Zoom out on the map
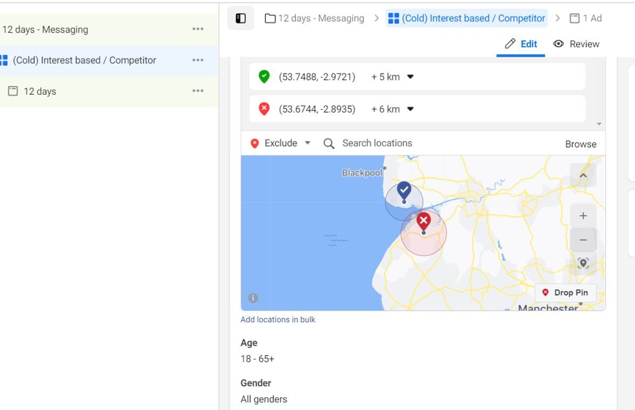The height and width of the screenshot is (410, 635). pos(583,240)
